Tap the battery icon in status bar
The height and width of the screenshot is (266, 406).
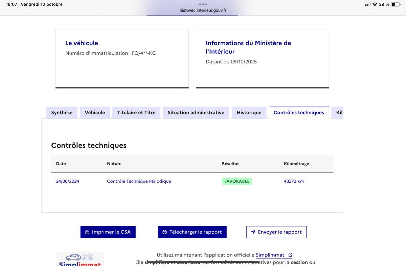395,4
